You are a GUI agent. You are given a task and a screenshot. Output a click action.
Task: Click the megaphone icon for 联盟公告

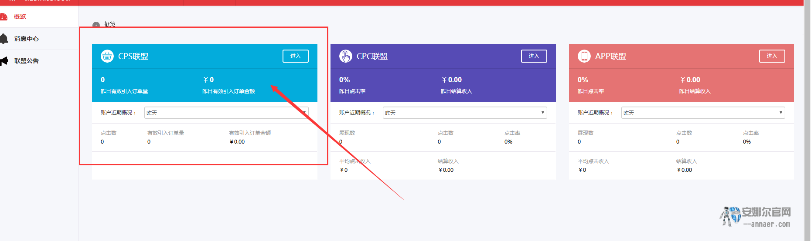(4, 61)
